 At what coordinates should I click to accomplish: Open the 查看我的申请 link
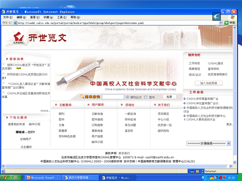(17, 124)
